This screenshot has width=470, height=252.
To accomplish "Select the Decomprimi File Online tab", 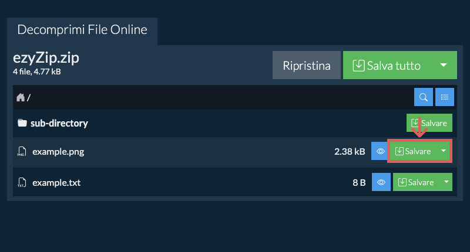I will point(82,29).
